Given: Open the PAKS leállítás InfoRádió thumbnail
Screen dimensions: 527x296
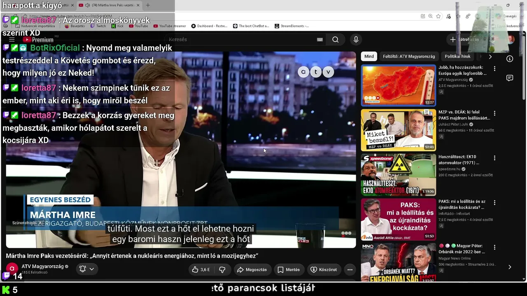Looking at the screenshot, I should [398, 220].
